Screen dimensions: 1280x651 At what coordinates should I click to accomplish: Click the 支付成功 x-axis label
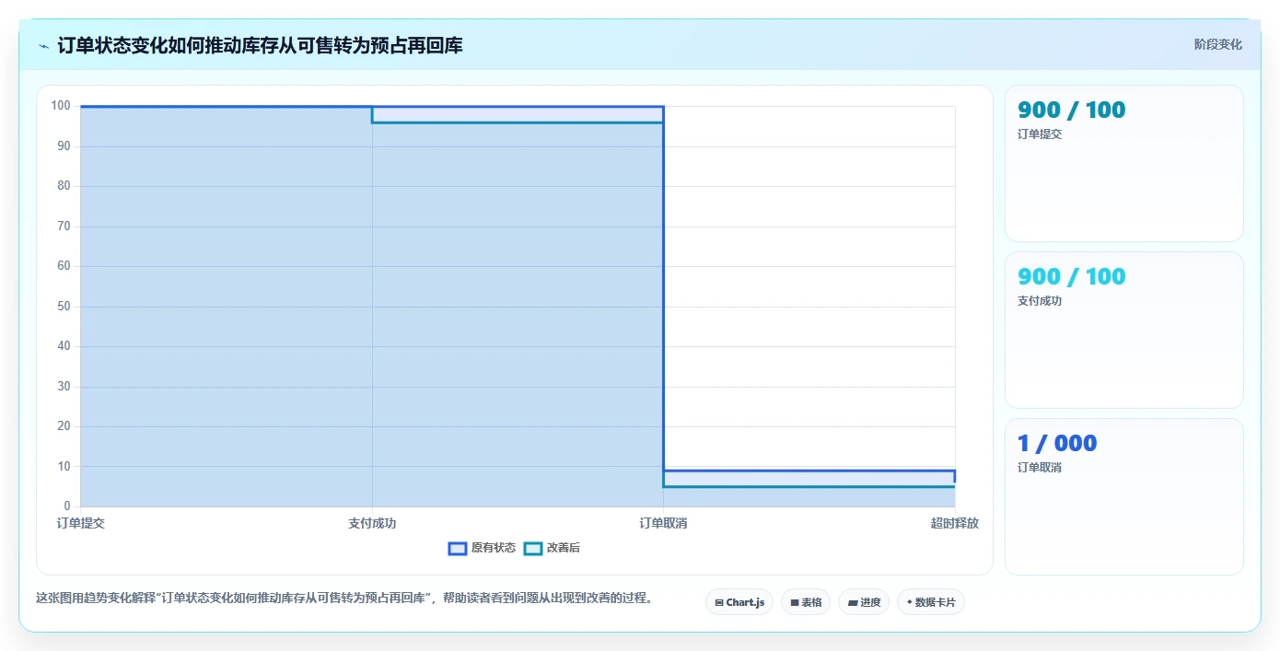[372, 523]
